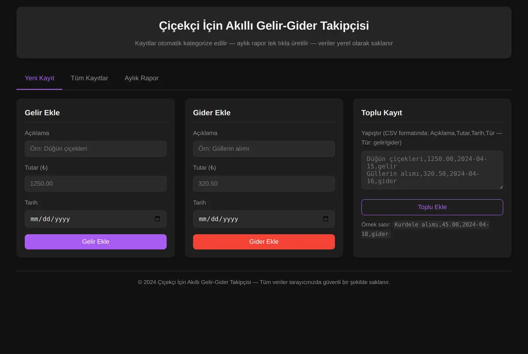Open the Tüm Kayıtlar tab
Viewport: 528px width, 354px height.
pyautogui.click(x=89, y=78)
